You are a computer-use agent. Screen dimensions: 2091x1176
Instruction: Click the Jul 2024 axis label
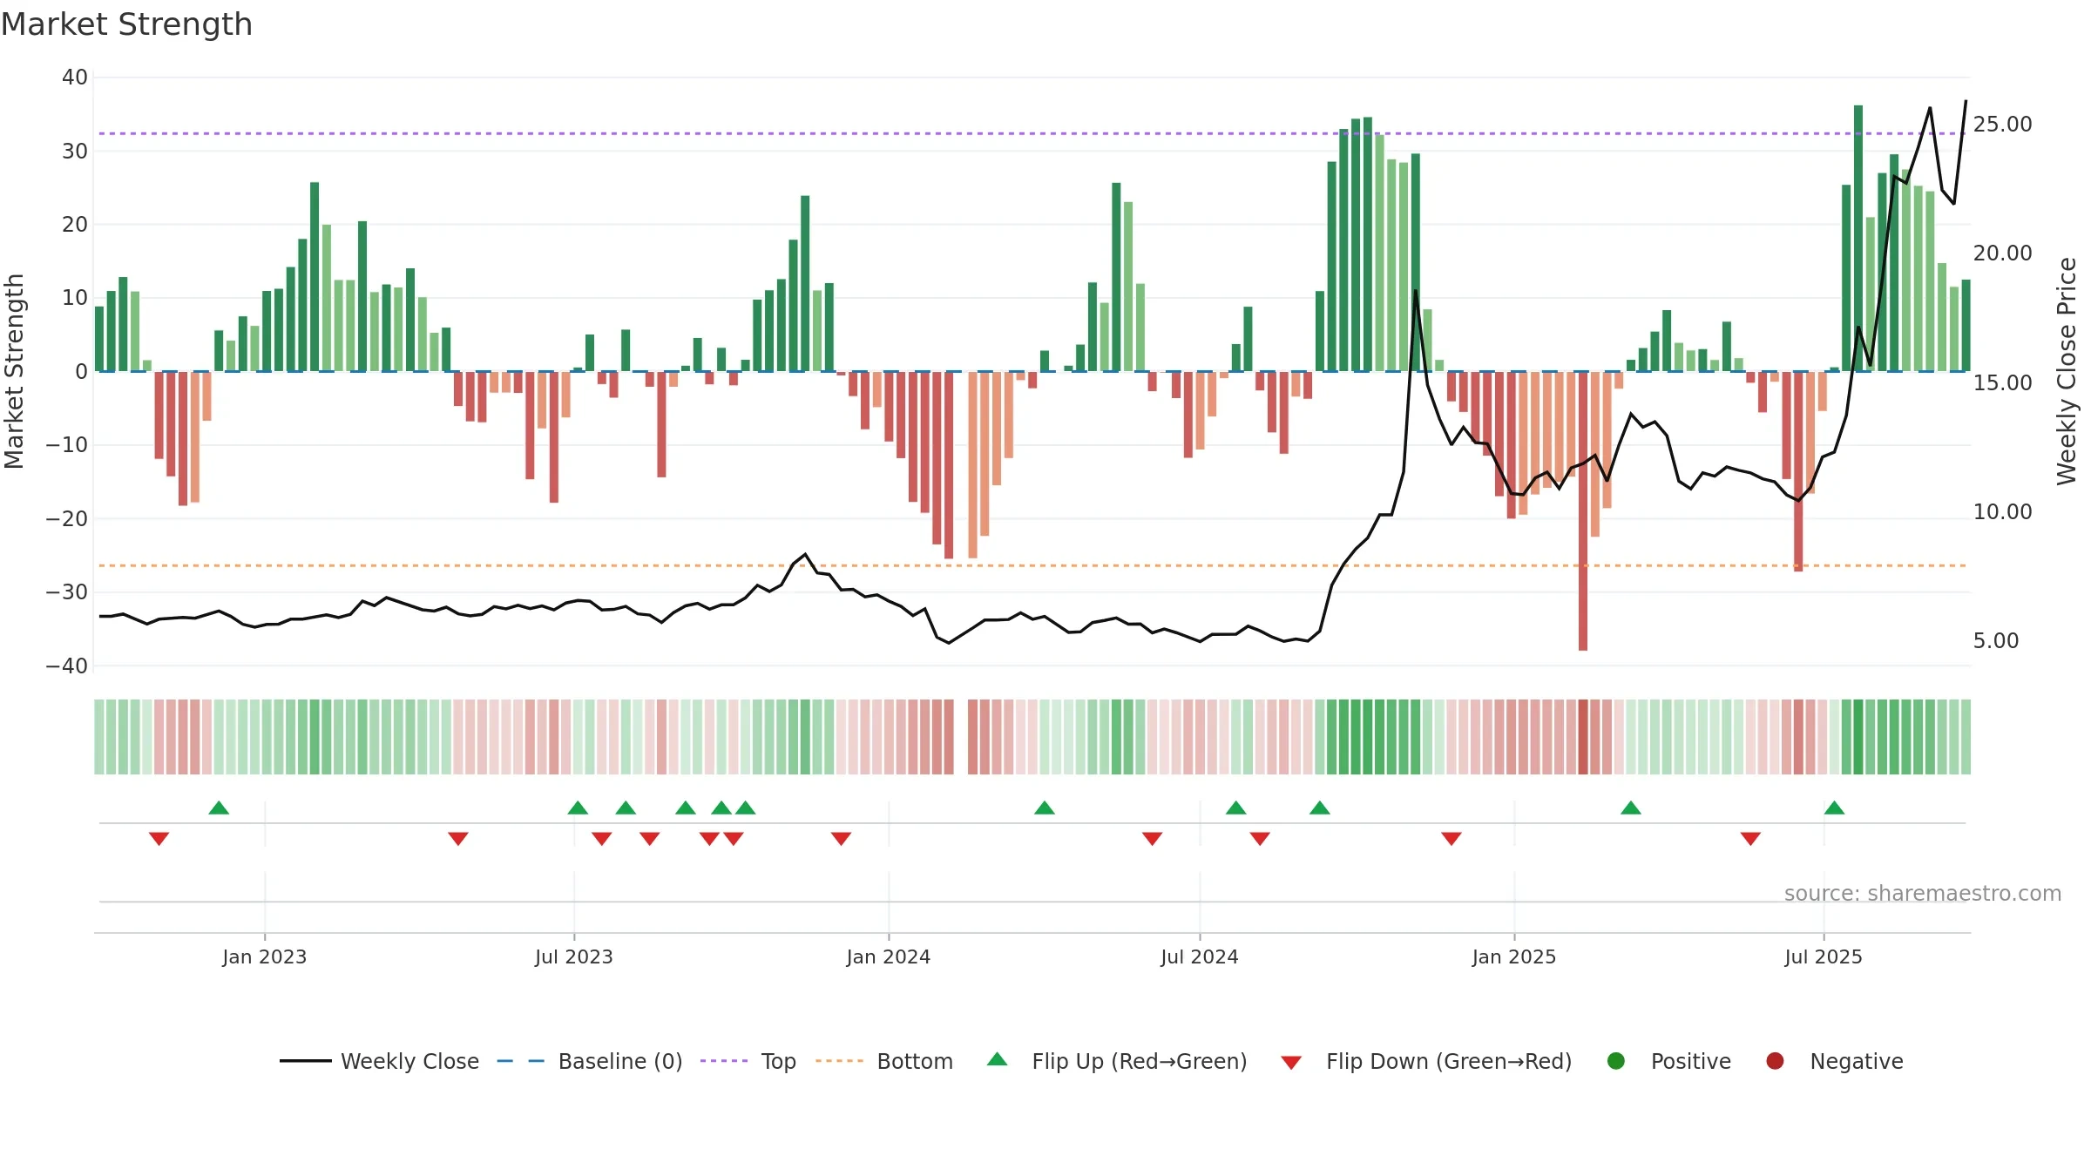point(1200,956)
